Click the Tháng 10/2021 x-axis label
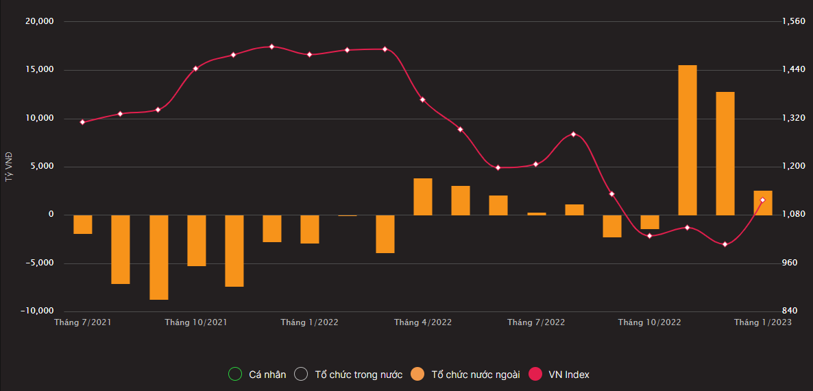813x391 pixels. [x=196, y=322]
